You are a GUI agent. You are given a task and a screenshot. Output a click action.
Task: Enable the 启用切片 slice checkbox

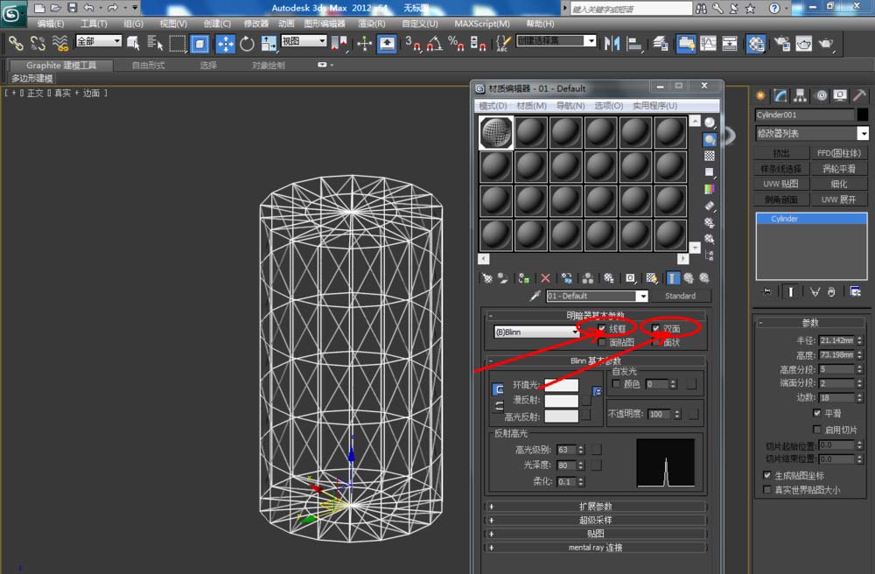point(817,430)
